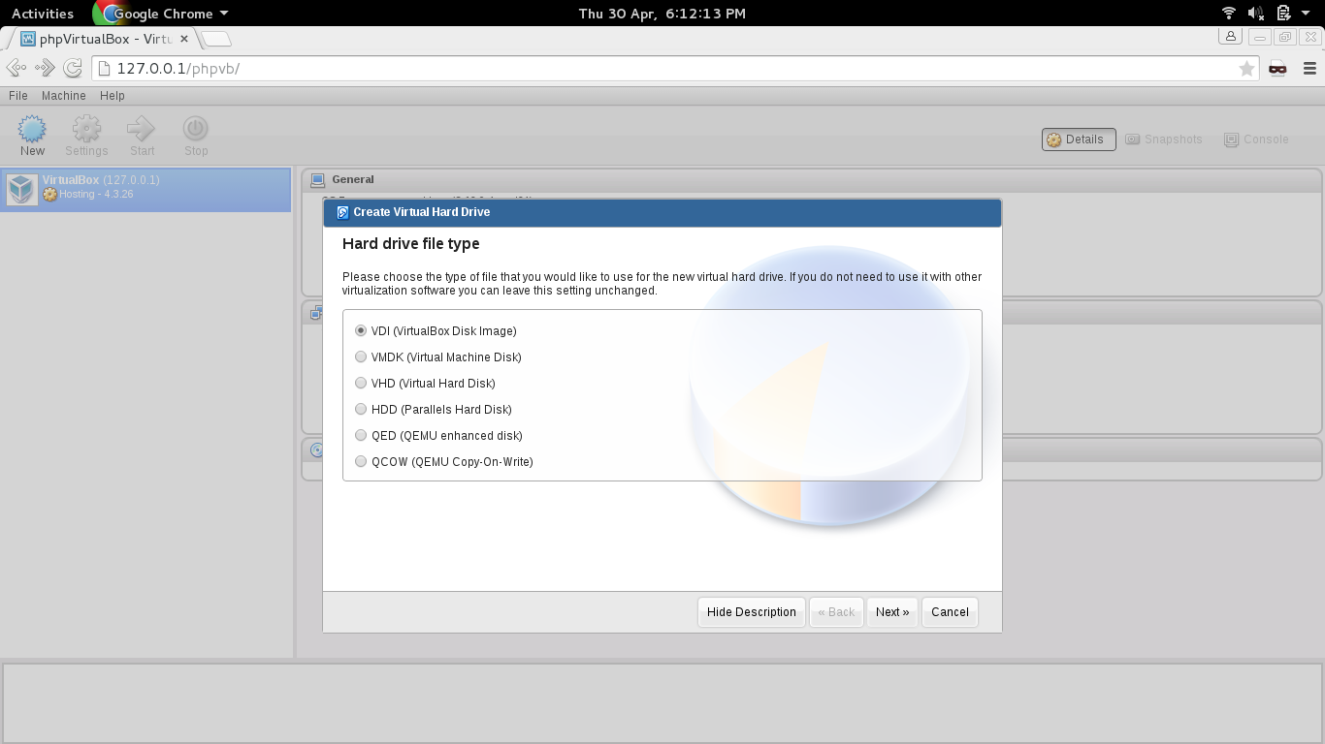Click the Start arrow toolbar icon
The height and width of the screenshot is (744, 1325).
142,129
